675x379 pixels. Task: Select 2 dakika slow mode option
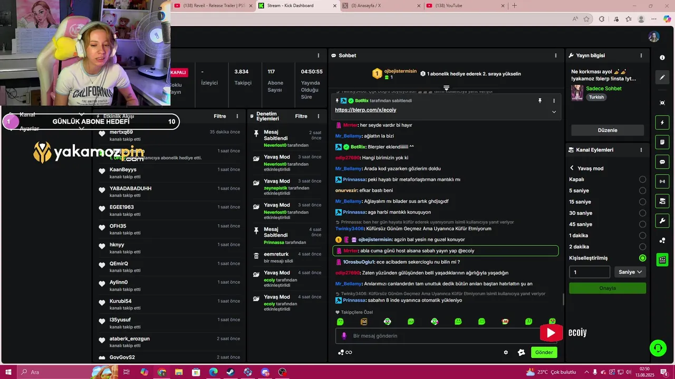[642, 247]
